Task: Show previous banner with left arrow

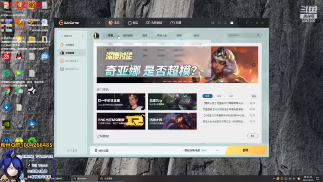Action: click(101, 65)
